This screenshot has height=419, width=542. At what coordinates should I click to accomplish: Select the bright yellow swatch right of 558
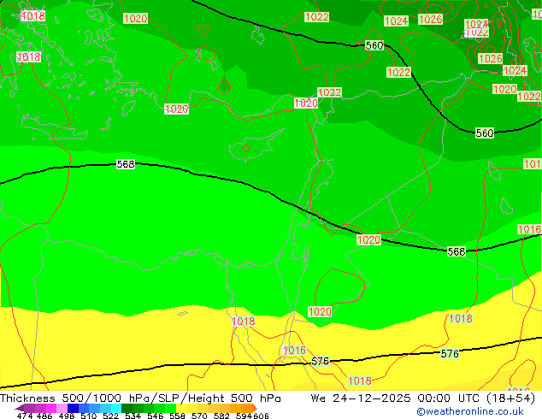click(x=182, y=408)
